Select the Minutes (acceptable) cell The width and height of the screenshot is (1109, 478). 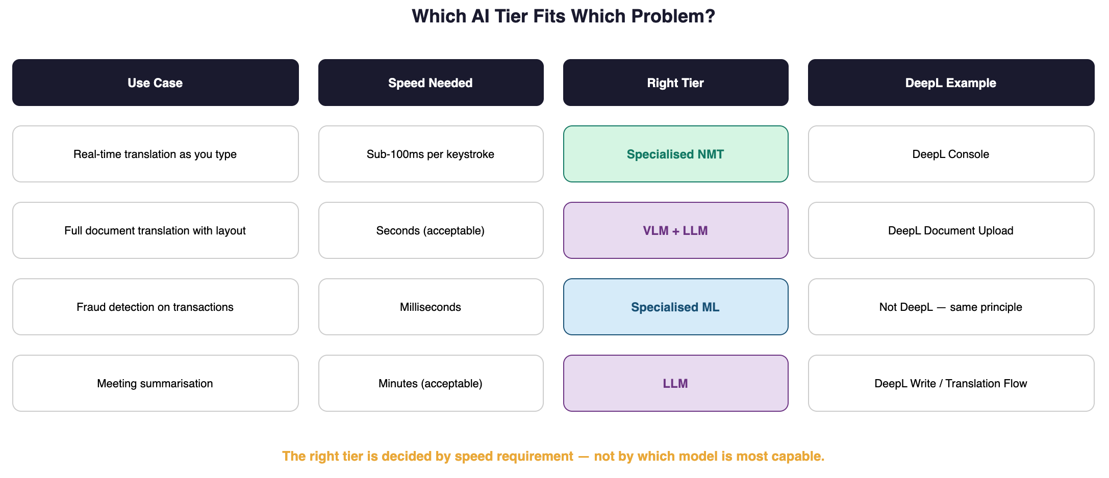[x=431, y=383]
